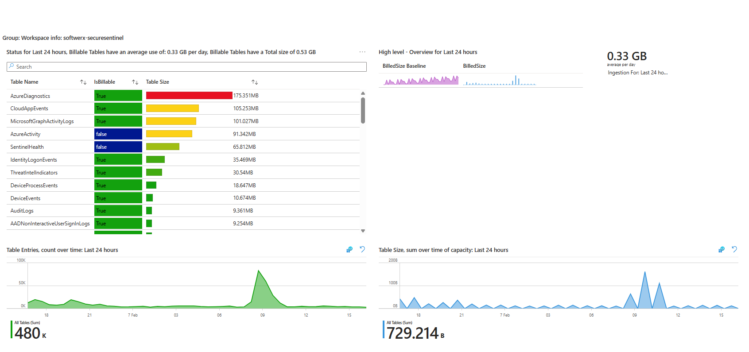This screenshot has width=749, height=352.
Task: Sort table by Table Name column
Action: [x=83, y=82]
